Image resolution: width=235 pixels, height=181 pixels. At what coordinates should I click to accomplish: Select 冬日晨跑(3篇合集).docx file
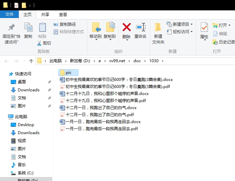[x=116, y=80]
